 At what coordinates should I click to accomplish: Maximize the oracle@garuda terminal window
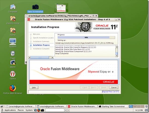pyautogui.click(x=93, y=16)
